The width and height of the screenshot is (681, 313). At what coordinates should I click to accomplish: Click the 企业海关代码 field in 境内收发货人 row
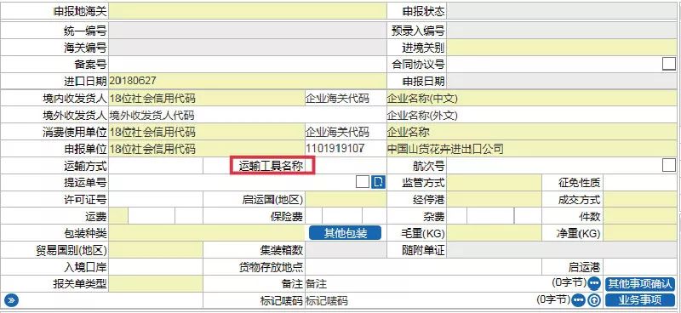point(346,99)
